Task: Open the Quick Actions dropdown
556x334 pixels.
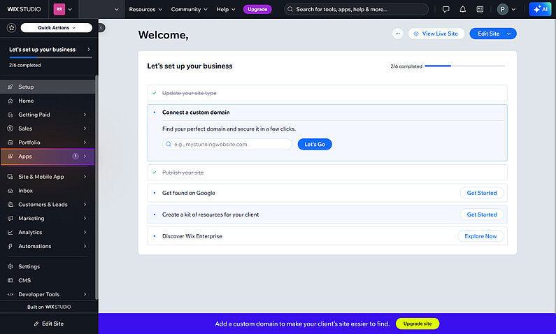Action: tap(56, 27)
